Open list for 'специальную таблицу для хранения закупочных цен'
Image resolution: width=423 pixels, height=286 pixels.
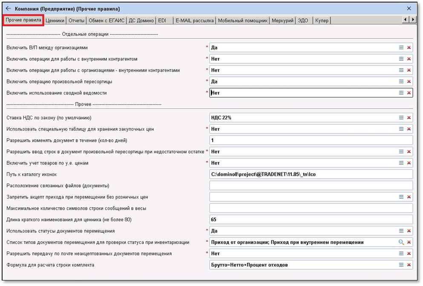(x=401, y=129)
